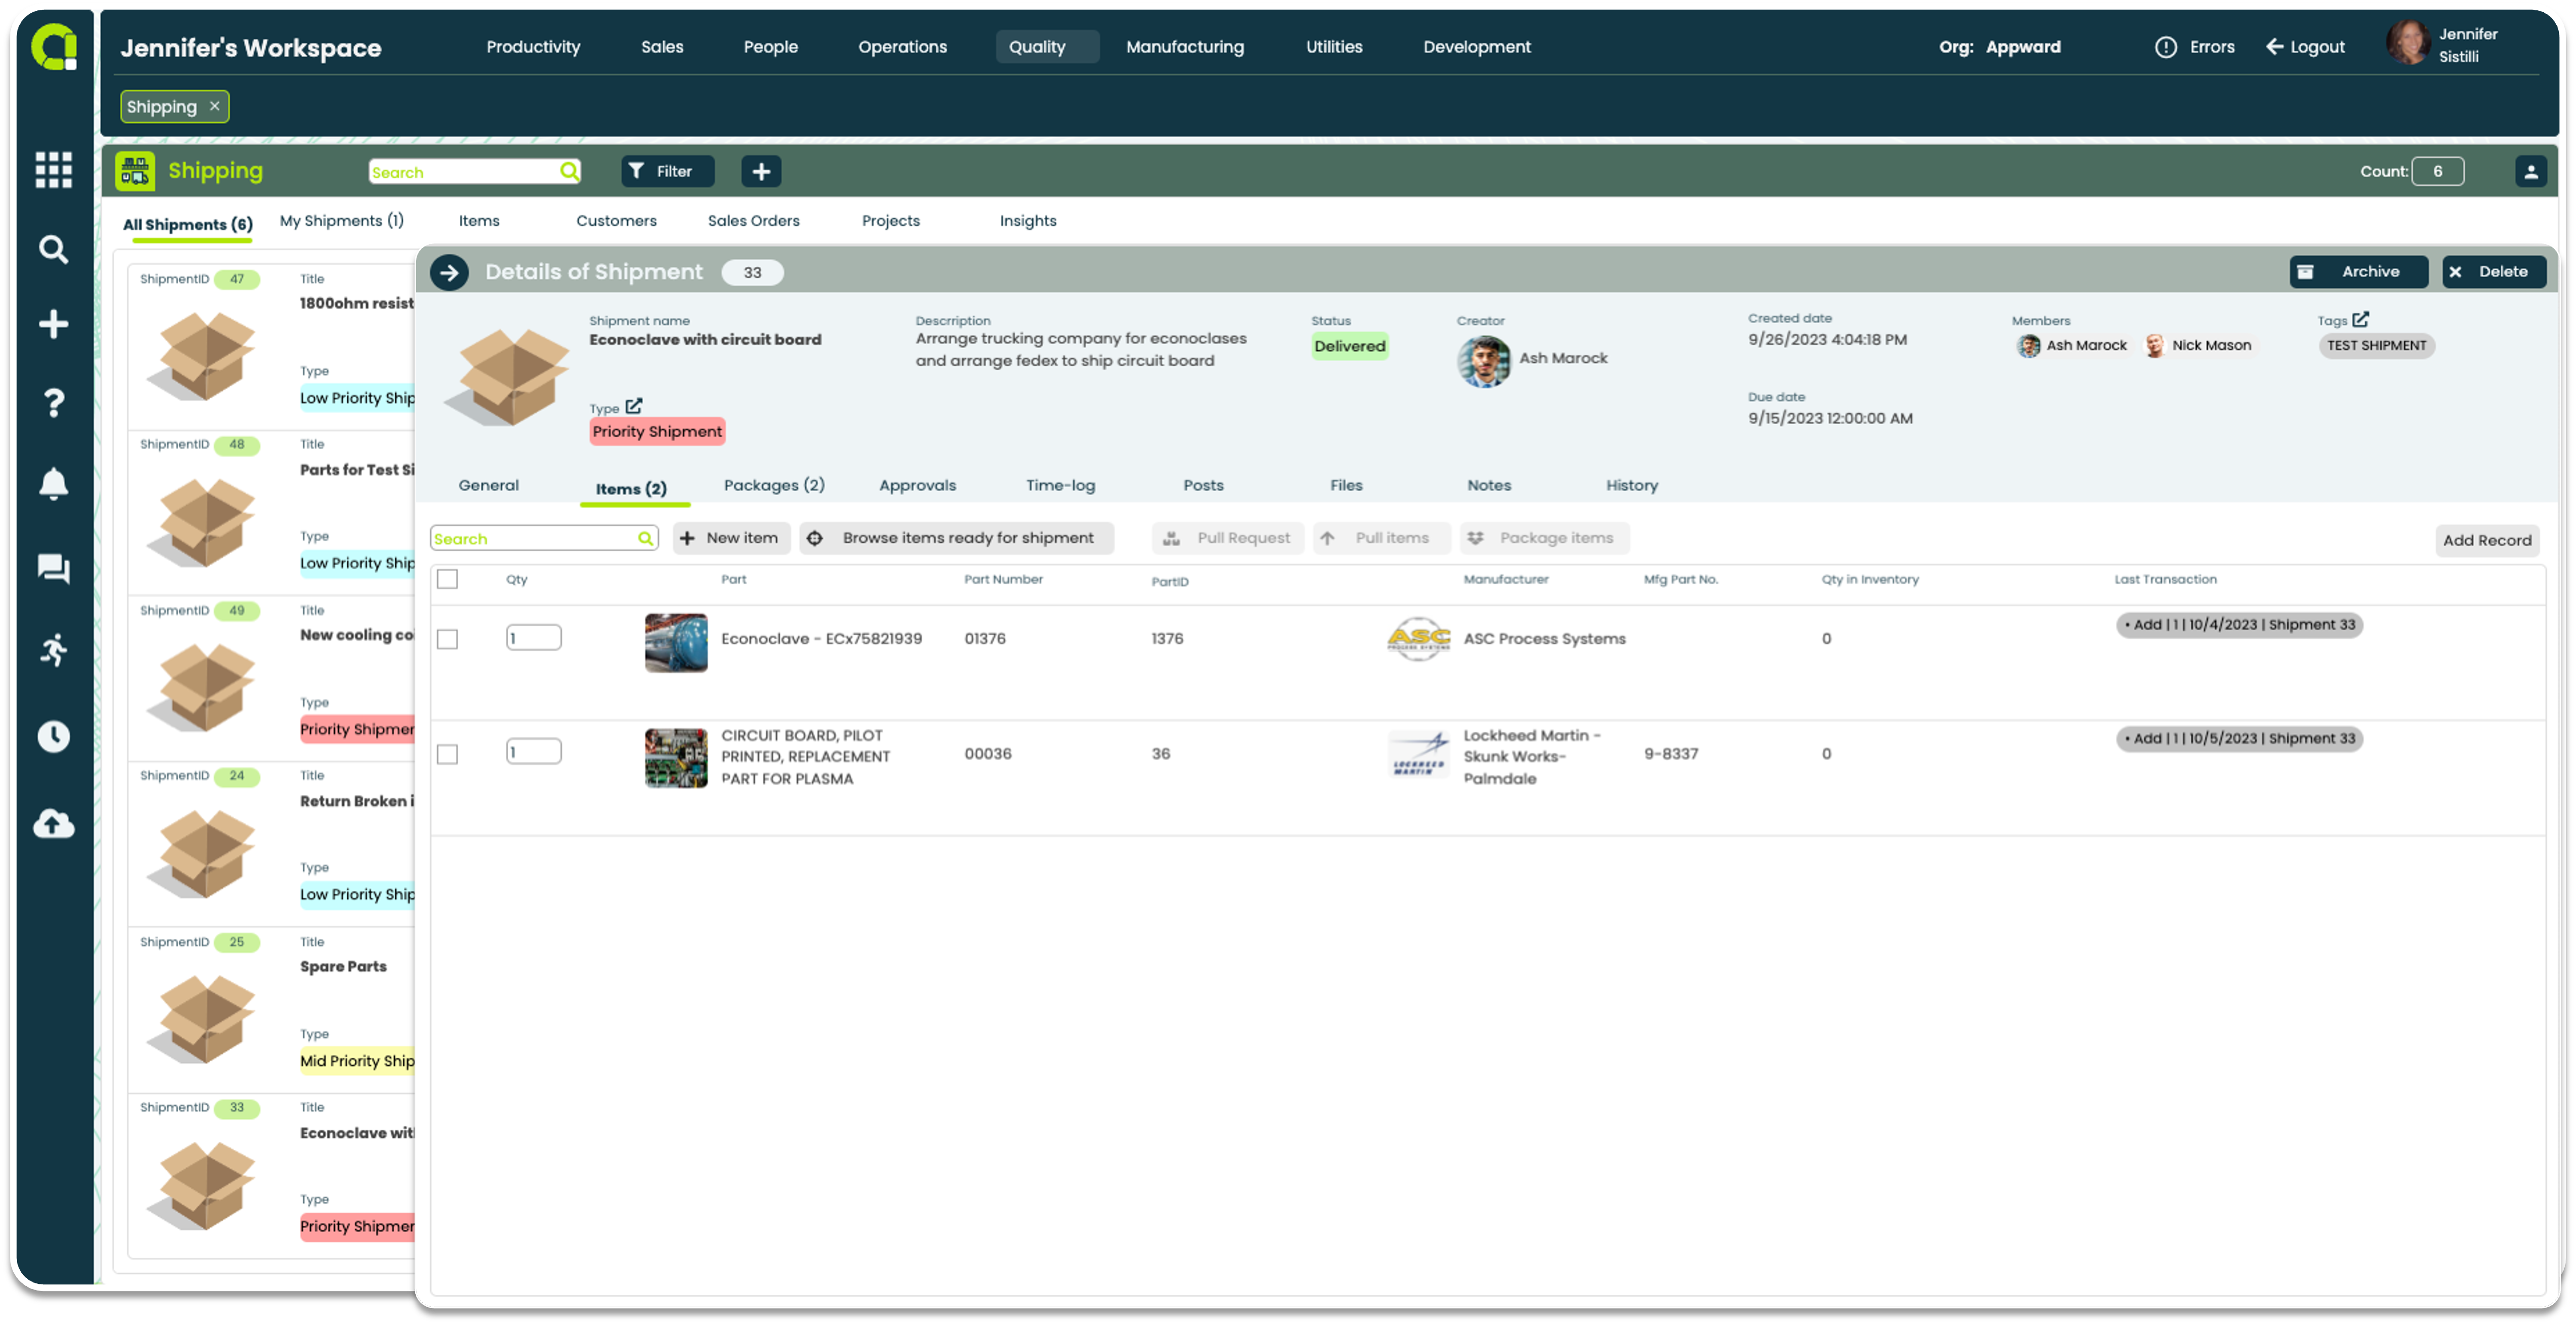Click the Filter button
The width and height of the screenshot is (2576, 1325).
coord(667,171)
